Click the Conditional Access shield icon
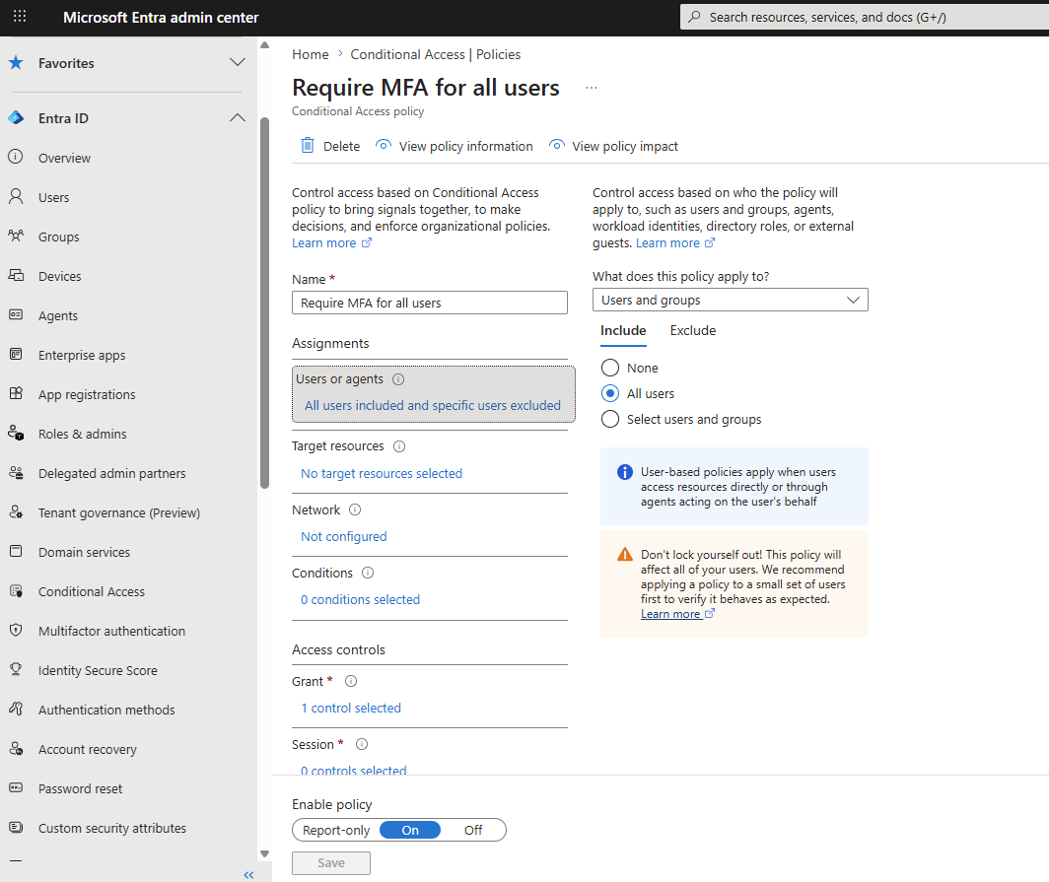 coord(16,590)
